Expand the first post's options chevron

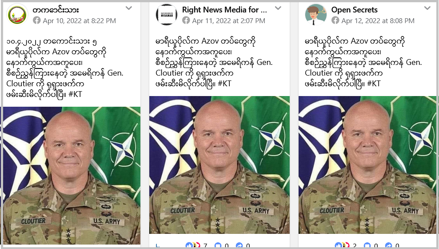point(129,8)
